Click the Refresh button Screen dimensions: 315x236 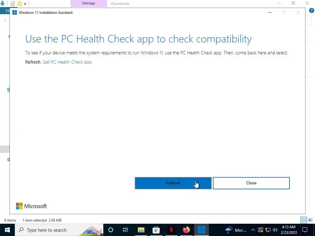coord(173,183)
